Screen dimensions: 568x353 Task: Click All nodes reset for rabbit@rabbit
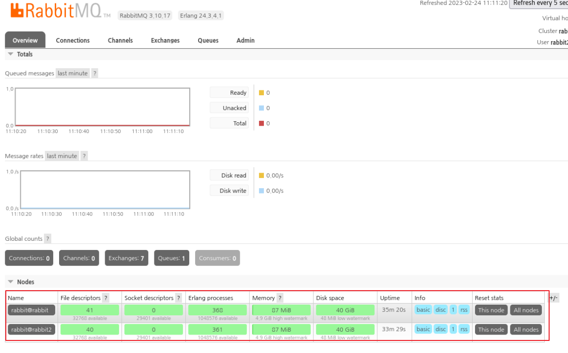coord(526,310)
